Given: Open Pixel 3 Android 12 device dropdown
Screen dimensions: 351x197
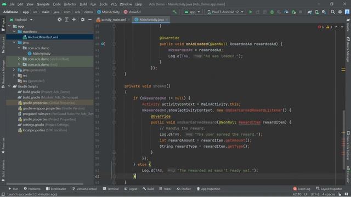Looking at the screenshot, I should click(x=225, y=12).
